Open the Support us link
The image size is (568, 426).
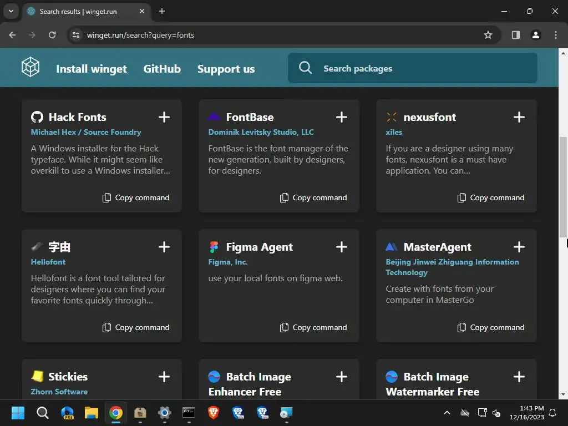click(x=226, y=69)
